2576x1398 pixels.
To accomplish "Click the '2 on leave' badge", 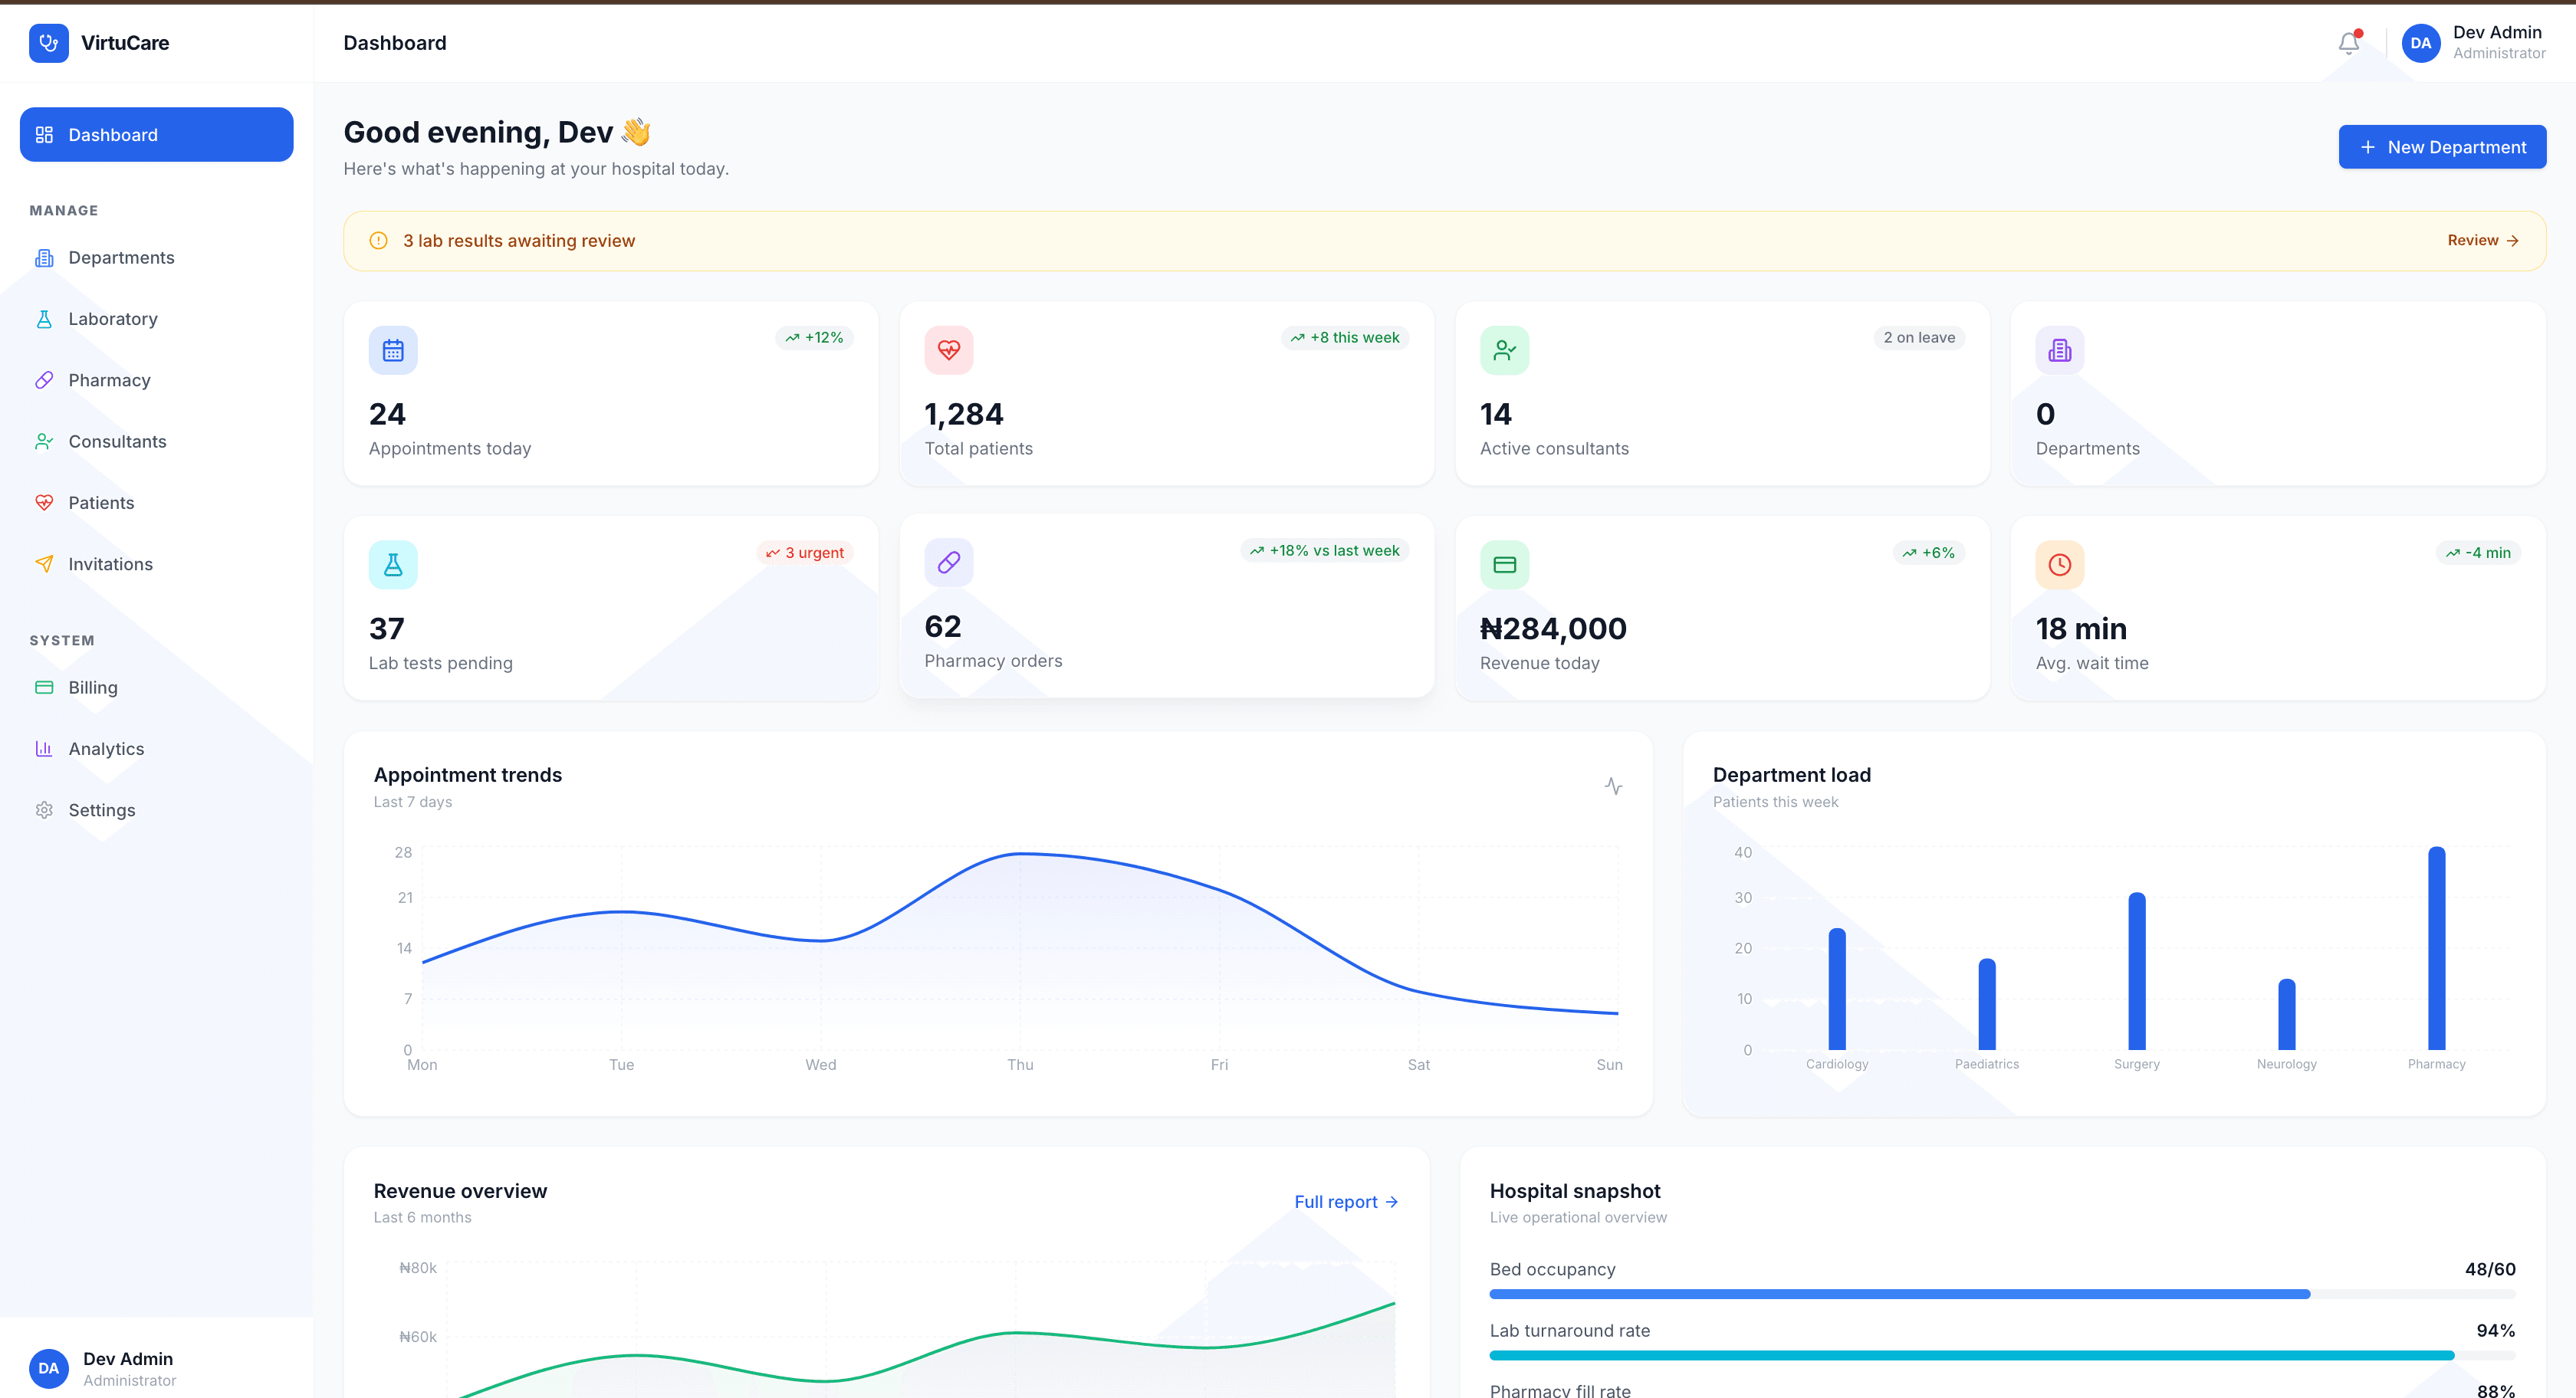I will (1919, 338).
